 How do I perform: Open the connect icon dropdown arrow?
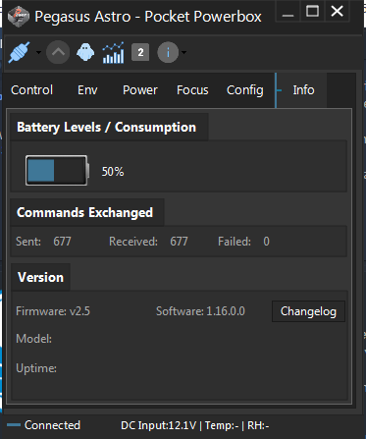tap(38, 52)
